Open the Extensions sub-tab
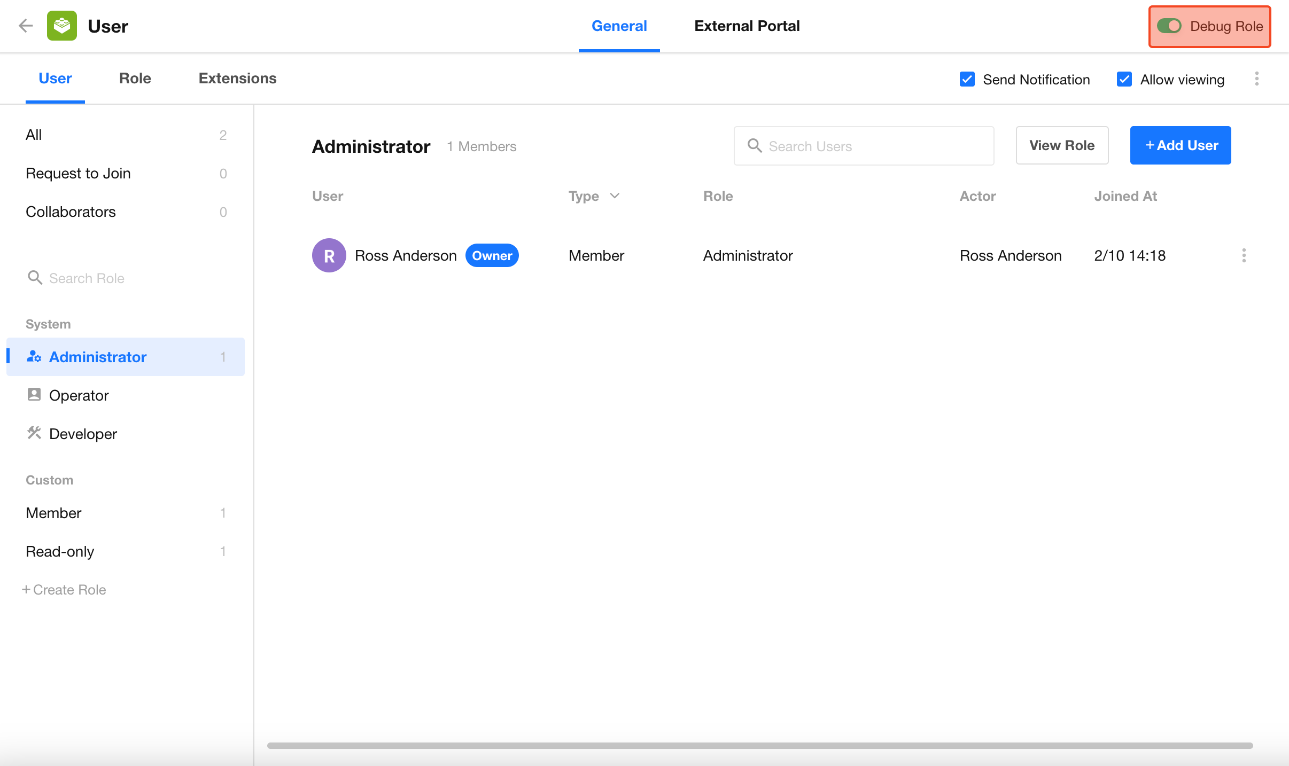Viewport: 1289px width, 766px height. [x=238, y=79]
